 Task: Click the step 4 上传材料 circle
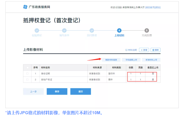119,30
